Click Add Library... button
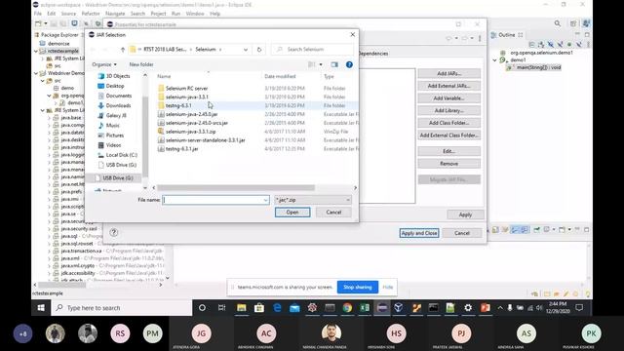 click(448, 110)
